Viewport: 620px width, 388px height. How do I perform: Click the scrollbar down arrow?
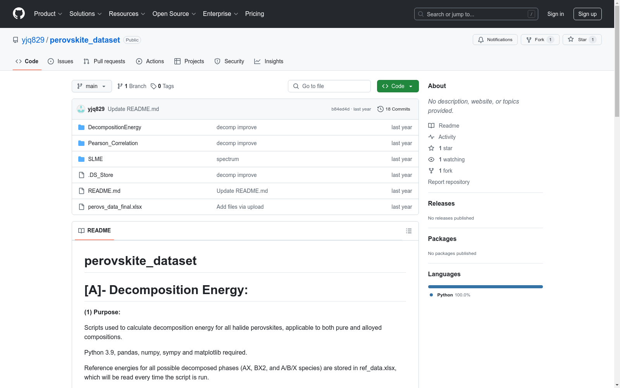click(x=617, y=385)
